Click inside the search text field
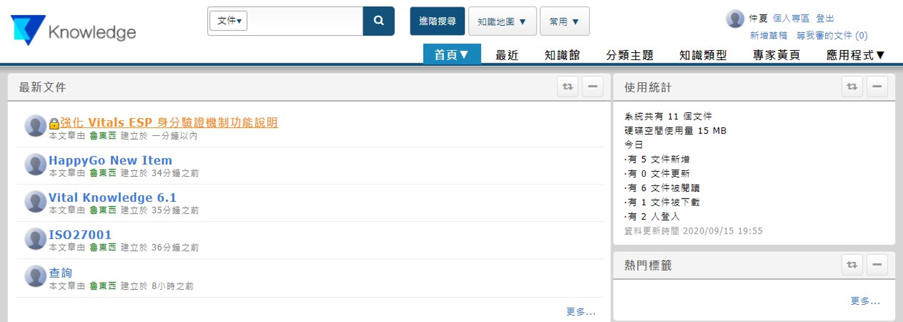Screen dimensions: 903x322 click(305, 21)
